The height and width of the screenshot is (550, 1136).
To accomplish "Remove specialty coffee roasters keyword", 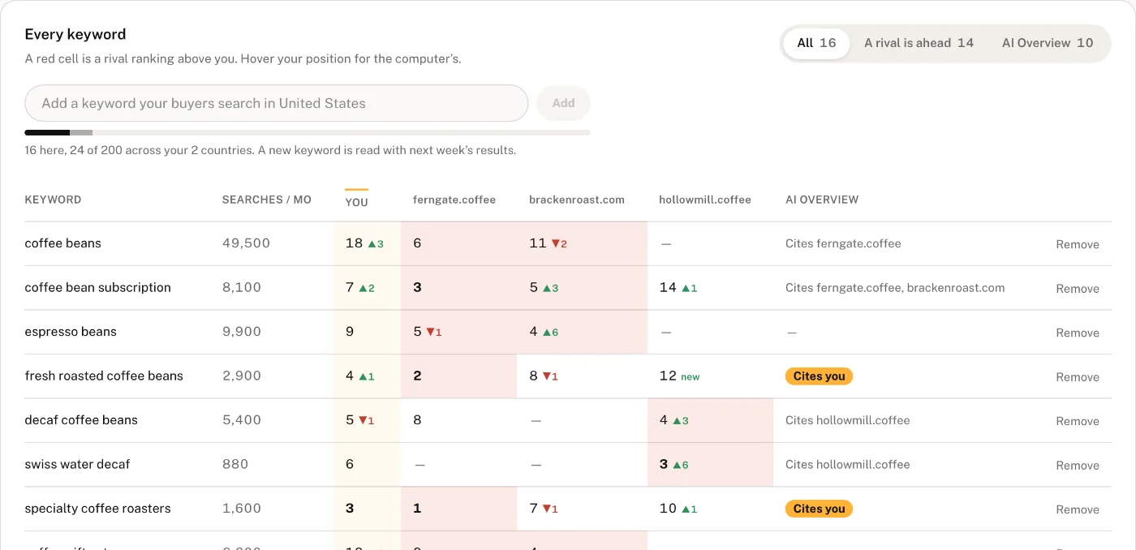I will [1078, 509].
